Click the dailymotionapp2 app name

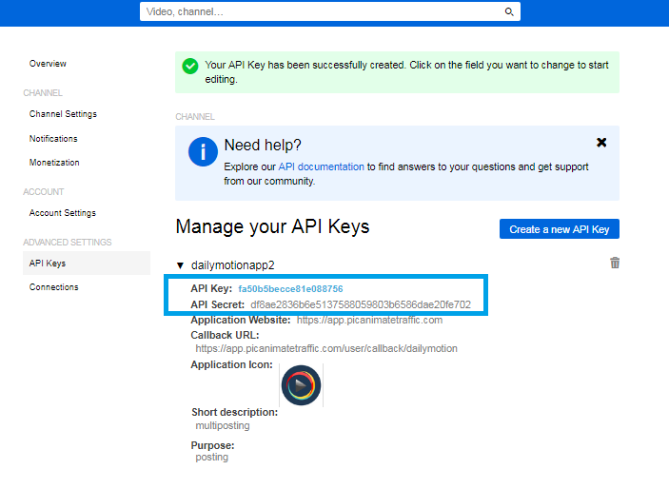click(x=232, y=265)
